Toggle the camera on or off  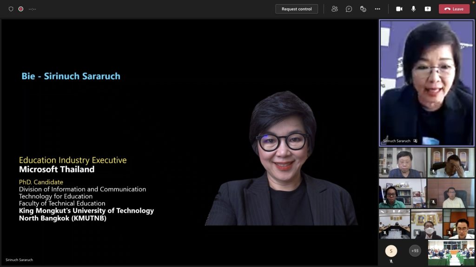(x=399, y=9)
